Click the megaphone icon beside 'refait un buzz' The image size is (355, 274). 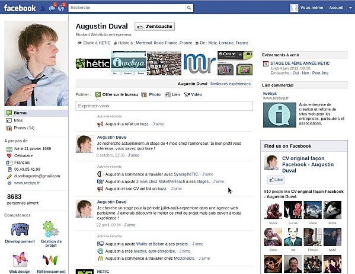pyautogui.click(x=100, y=124)
